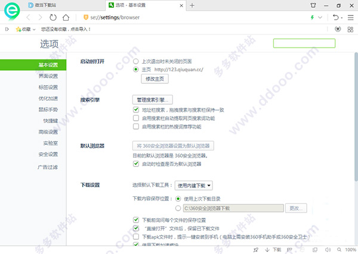Click the magnifier zoom icon in status bar
Viewport: 358px width, 254px height.
point(340,250)
